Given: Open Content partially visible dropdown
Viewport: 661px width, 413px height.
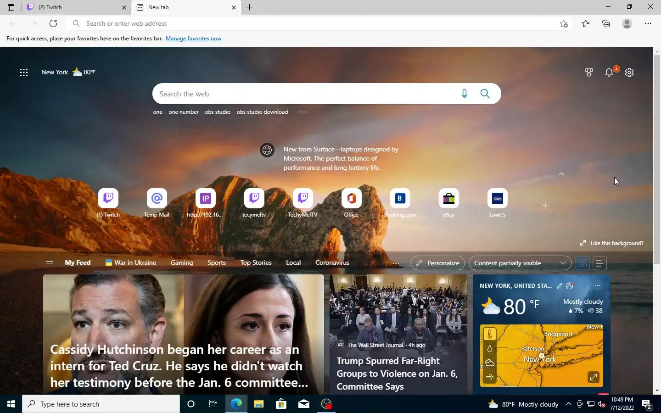Looking at the screenshot, I should [520, 263].
